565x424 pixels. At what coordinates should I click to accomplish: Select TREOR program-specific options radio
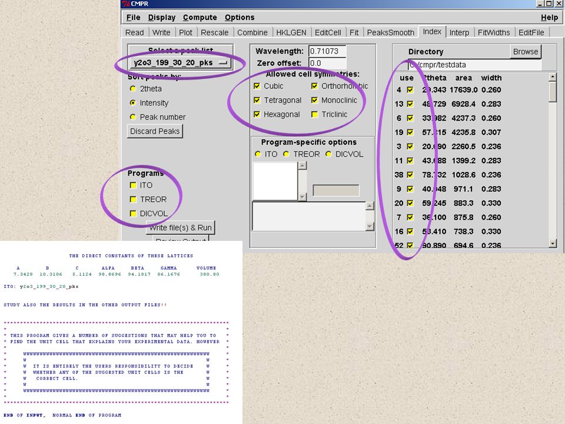[x=286, y=154]
